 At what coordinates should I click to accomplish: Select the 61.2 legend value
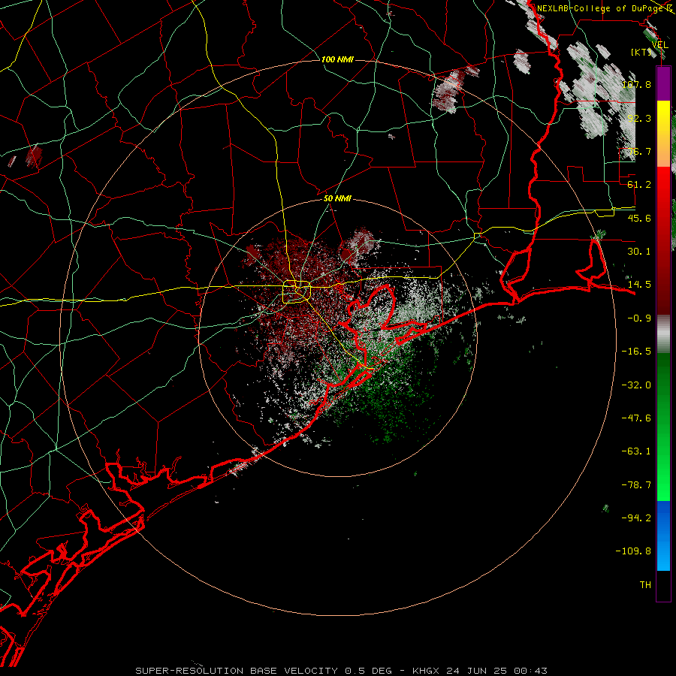(639, 185)
